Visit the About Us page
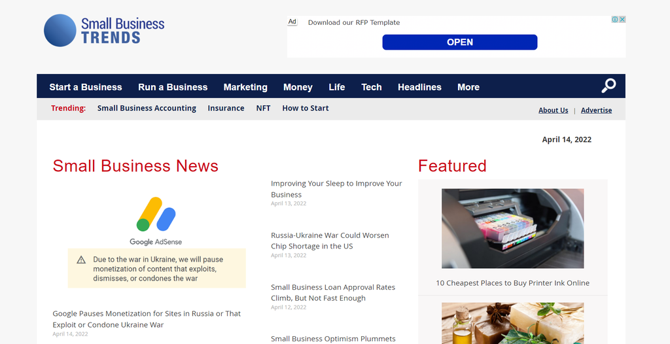The image size is (670, 344). pyautogui.click(x=553, y=111)
